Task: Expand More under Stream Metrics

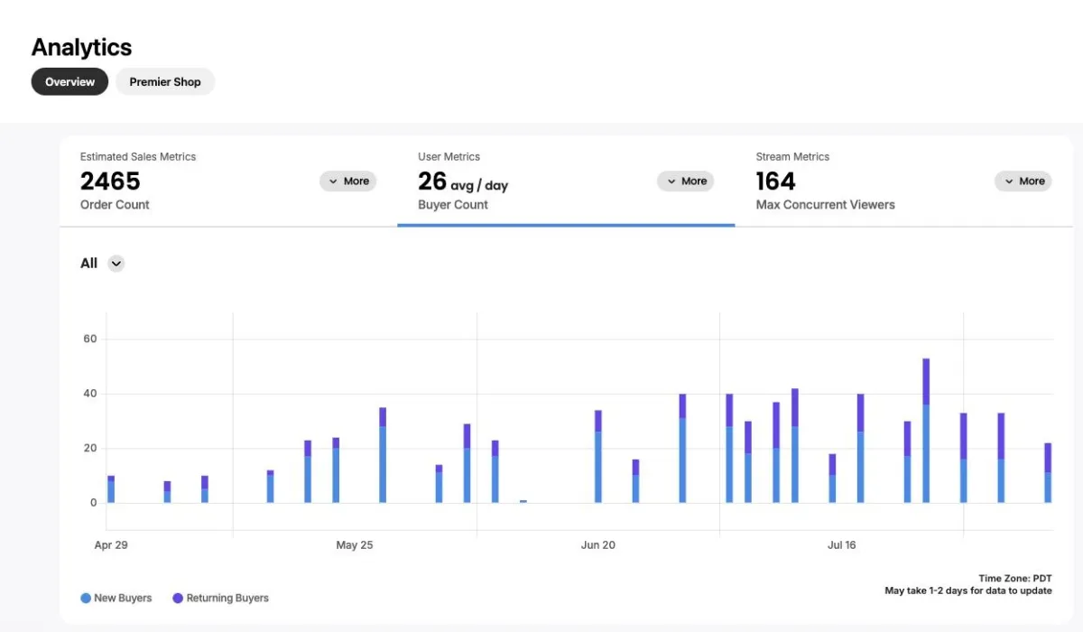Action: point(1023,181)
